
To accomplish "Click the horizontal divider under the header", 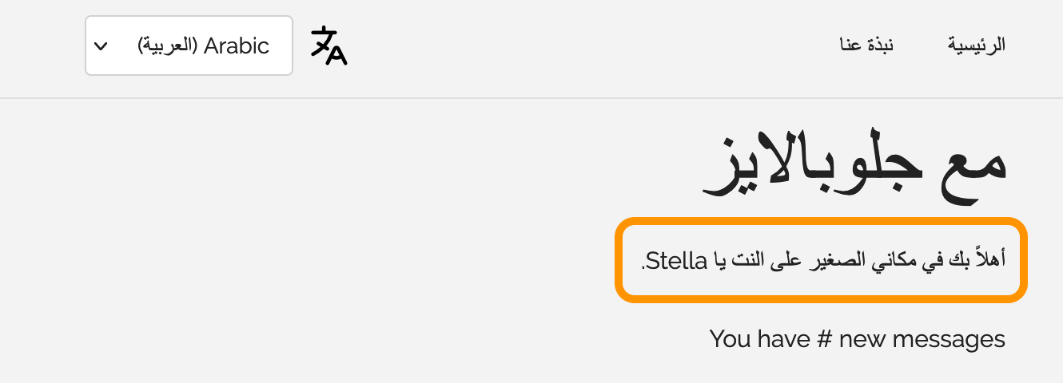I will tap(531, 98).
